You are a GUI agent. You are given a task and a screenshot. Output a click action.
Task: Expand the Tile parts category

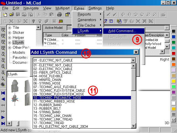point(10,28)
